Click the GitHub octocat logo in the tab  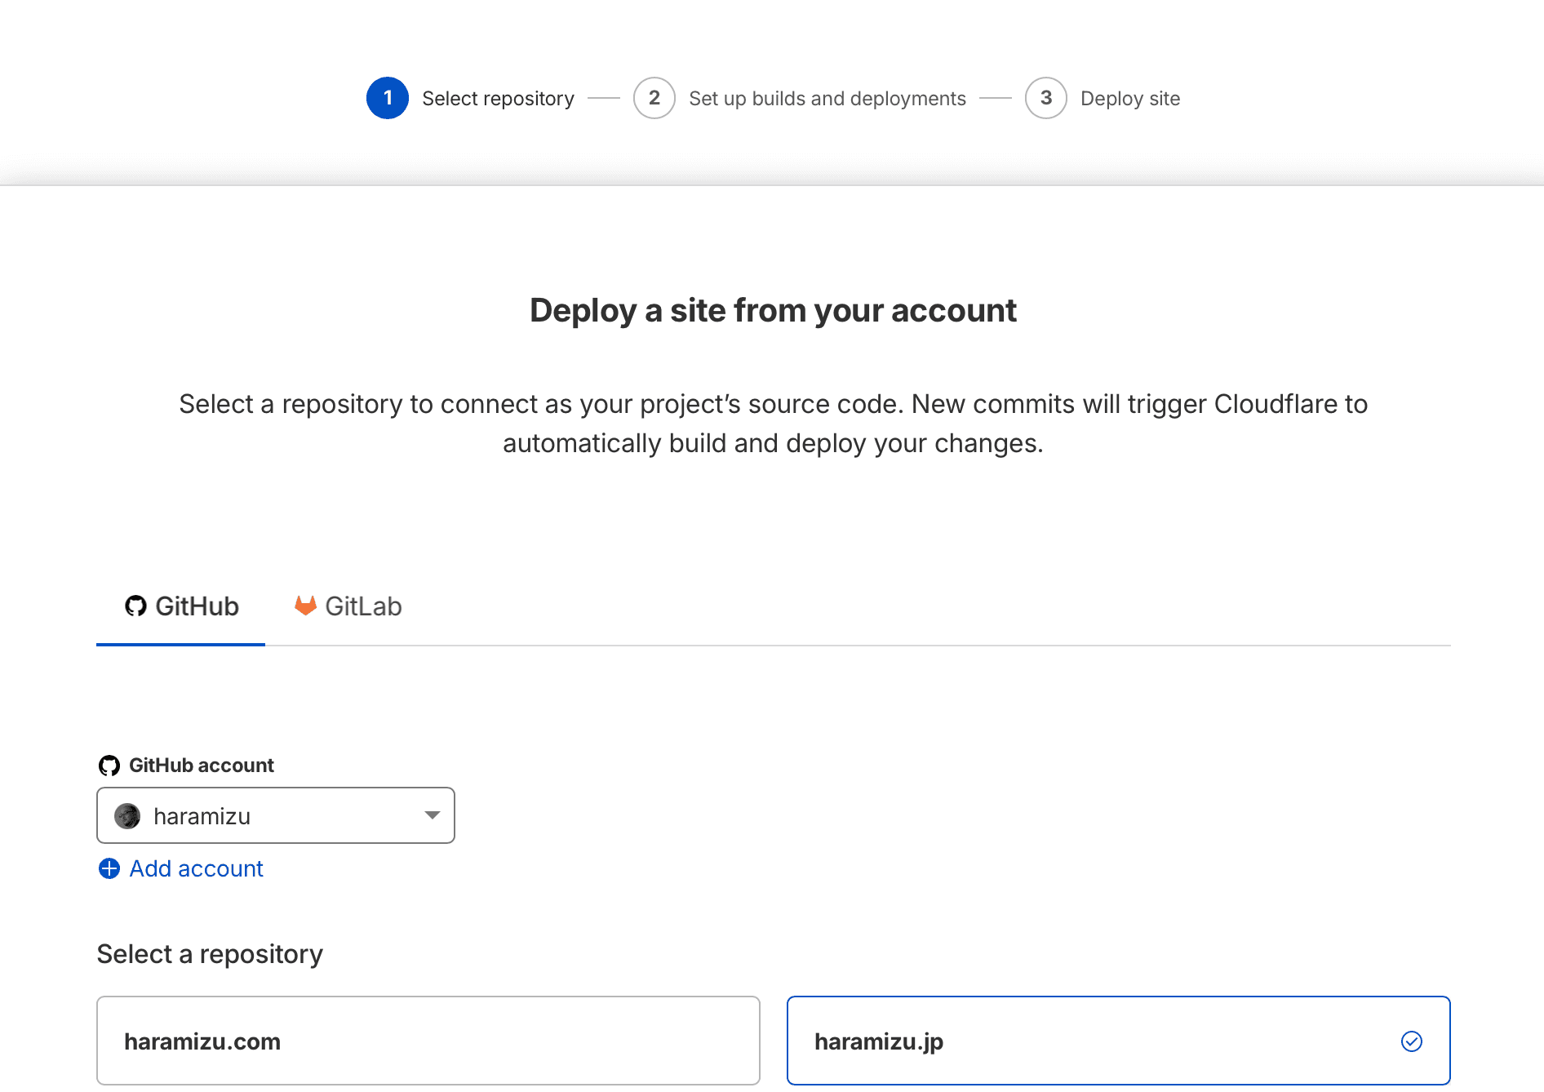tap(135, 606)
